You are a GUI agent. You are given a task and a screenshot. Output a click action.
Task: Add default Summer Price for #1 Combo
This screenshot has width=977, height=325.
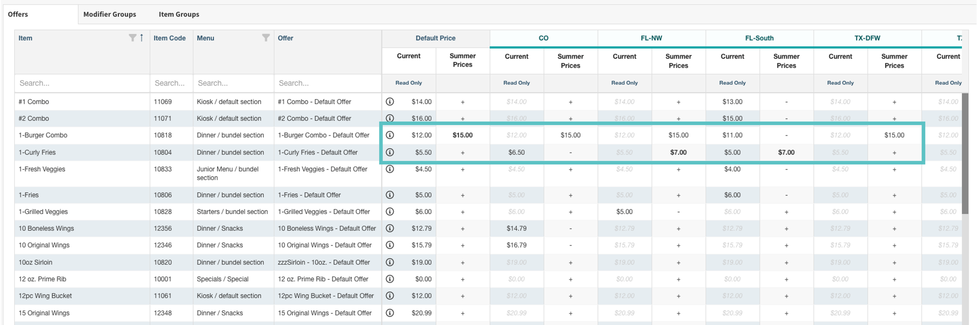(462, 102)
